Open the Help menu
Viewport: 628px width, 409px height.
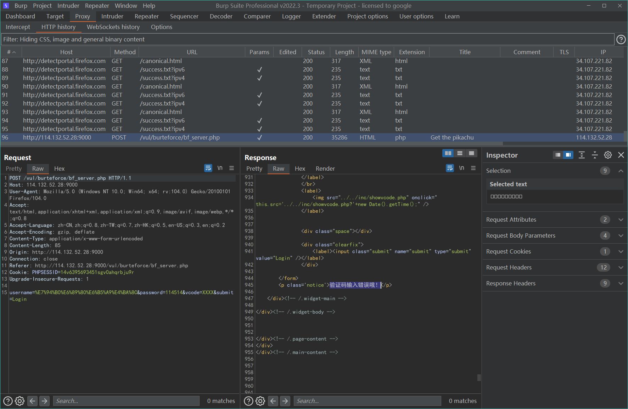[149, 6]
